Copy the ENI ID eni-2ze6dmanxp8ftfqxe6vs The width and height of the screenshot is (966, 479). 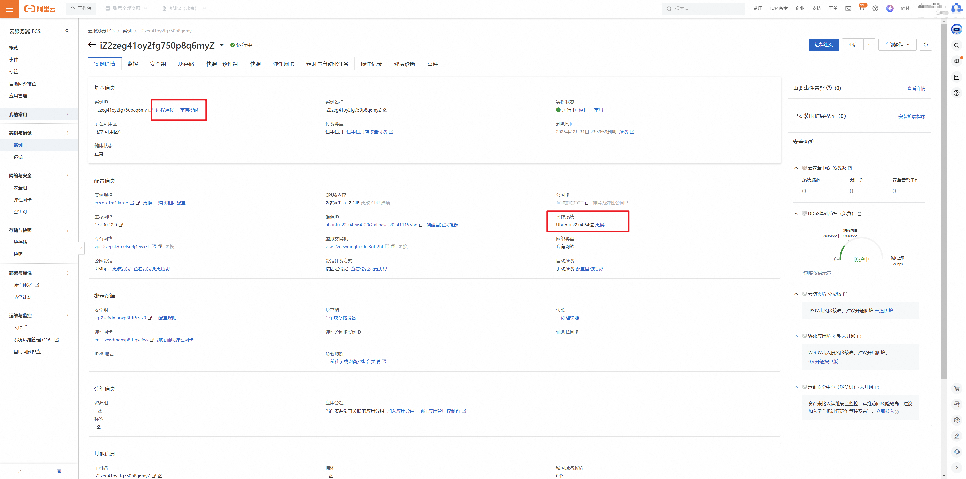pos(152,340)
